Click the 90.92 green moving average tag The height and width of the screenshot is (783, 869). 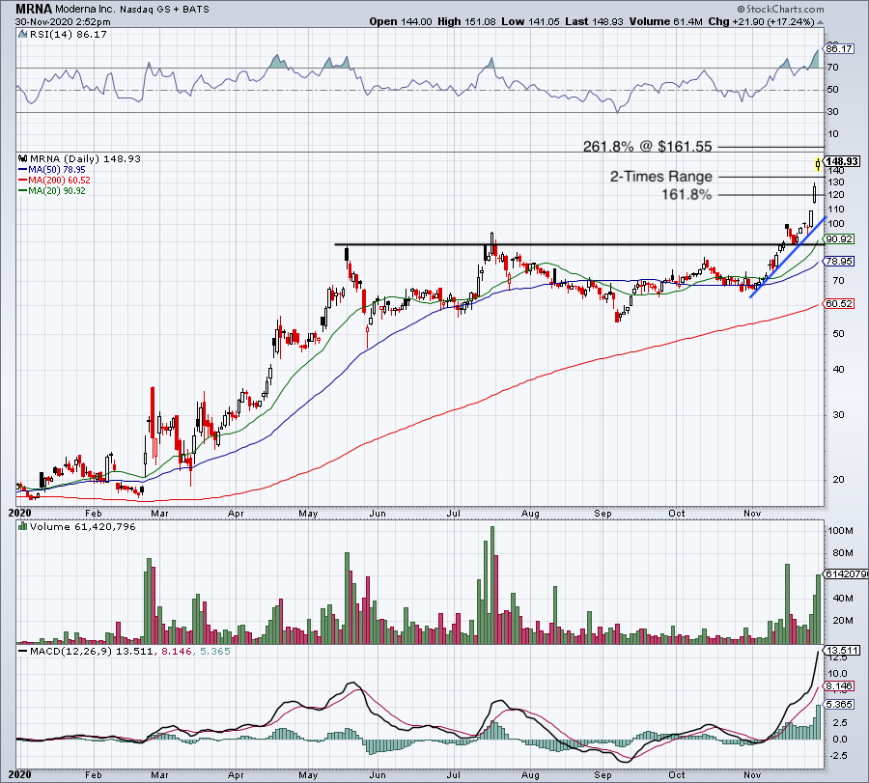[839, 239]
